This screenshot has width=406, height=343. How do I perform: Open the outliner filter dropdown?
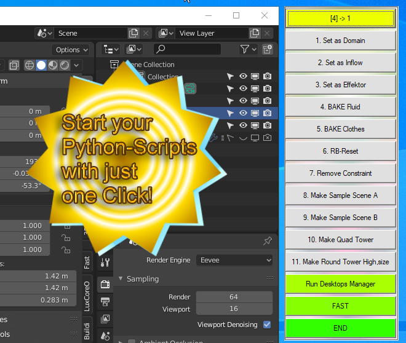248,49
